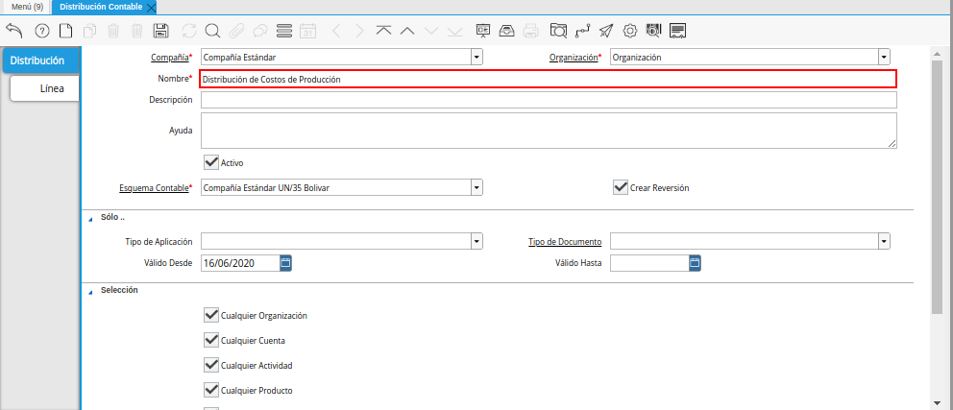Click the gear process icon in toolbar
The height and width of the screenshot is (410, 953).
tap(630, 31)
